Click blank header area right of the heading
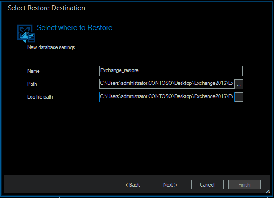 (190, 27)
